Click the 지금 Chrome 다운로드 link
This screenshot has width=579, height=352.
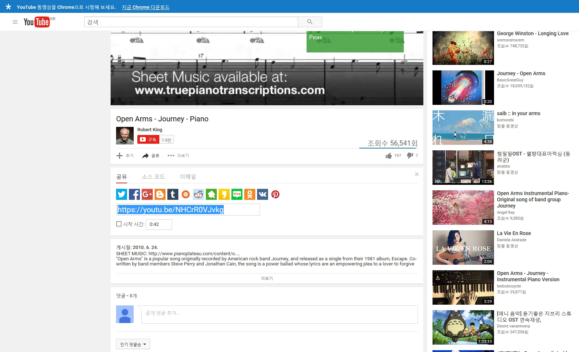point(146,7)
